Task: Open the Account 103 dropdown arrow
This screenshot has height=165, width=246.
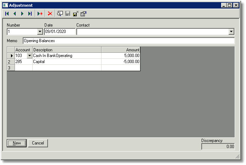Action: click(29, 56)
